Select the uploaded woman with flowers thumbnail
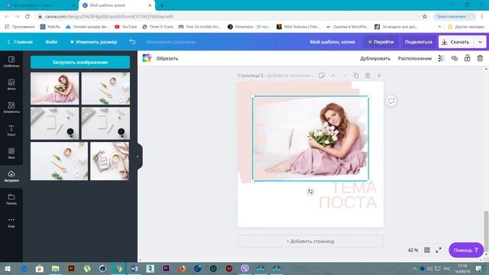Screen dimensions: 489x275 point(54,89)
